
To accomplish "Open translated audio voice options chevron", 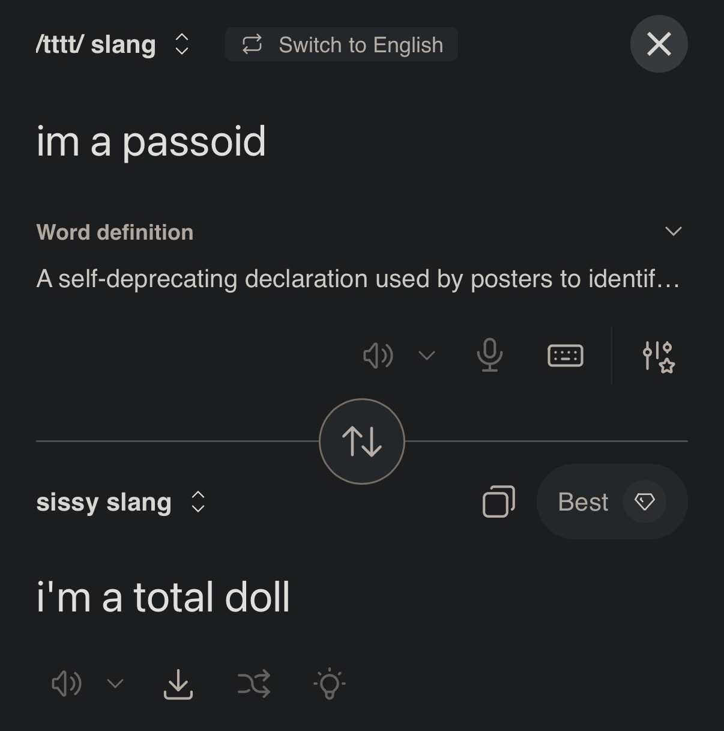I will pos(115,684).
